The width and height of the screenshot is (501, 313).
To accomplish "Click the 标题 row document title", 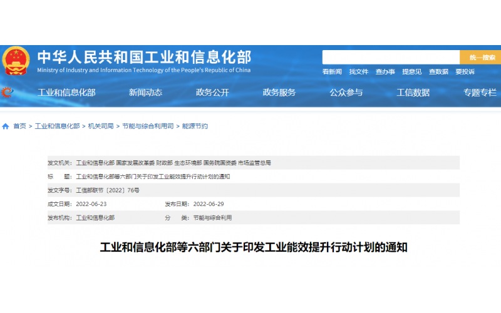I will click(x=153, y=177).
